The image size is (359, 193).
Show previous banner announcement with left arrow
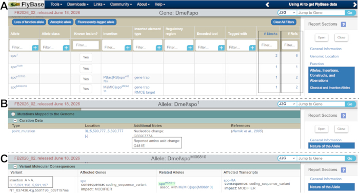pos(267,4)
